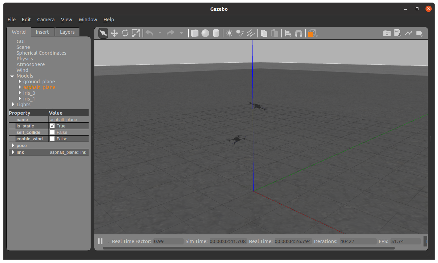The width and height of the screenshot is (438, 263).
Task: Add a point light
Action: (229, 33)
